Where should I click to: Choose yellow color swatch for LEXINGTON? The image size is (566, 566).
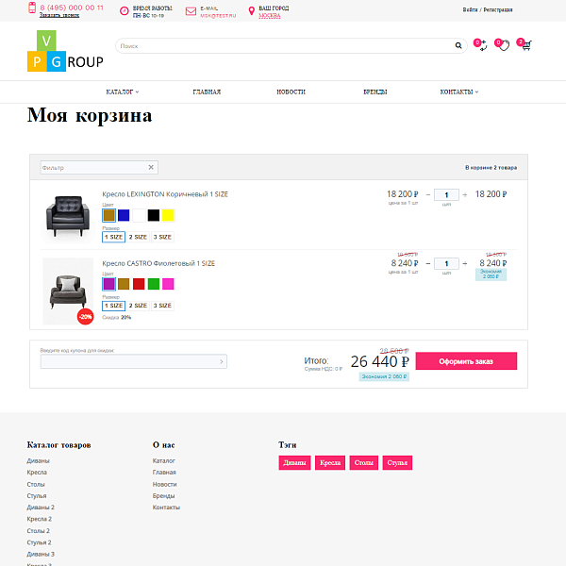point(168,215)
